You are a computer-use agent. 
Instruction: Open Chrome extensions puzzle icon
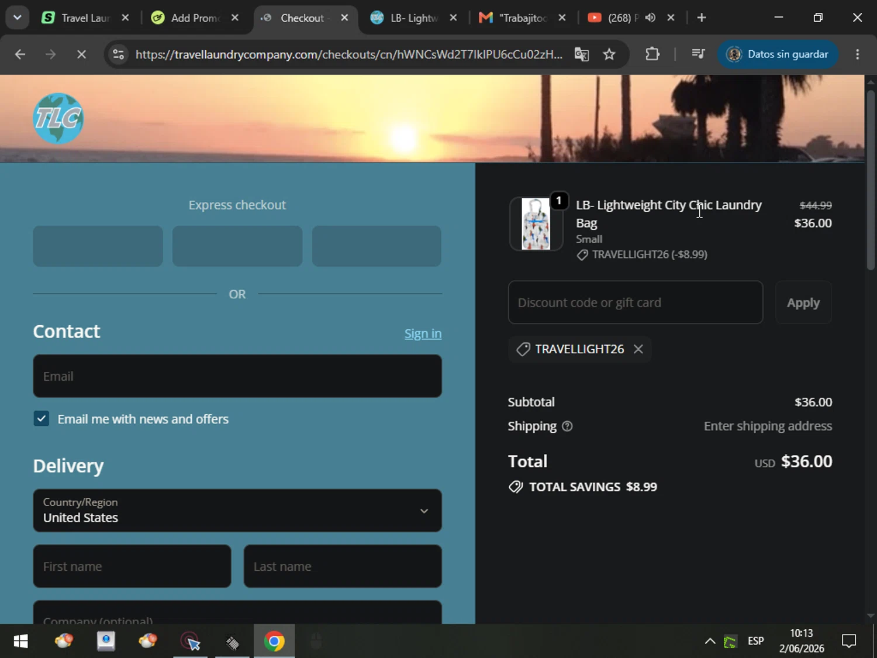[652, 54]
